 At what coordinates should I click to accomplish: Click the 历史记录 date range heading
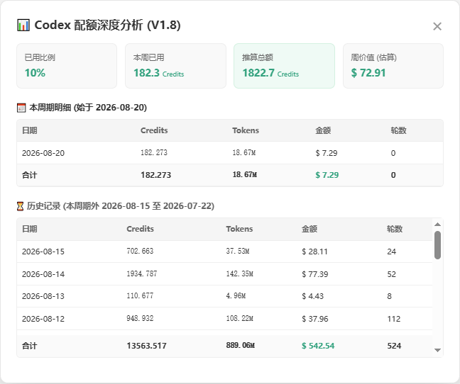coord(121,206)
